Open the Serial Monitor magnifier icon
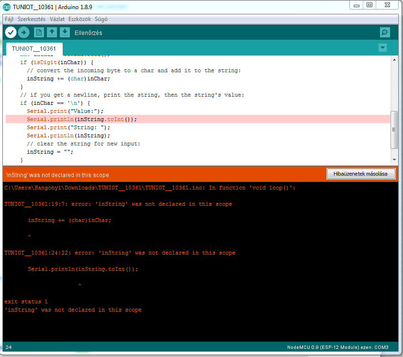This screenshot has height=357, width=403. 385,33
